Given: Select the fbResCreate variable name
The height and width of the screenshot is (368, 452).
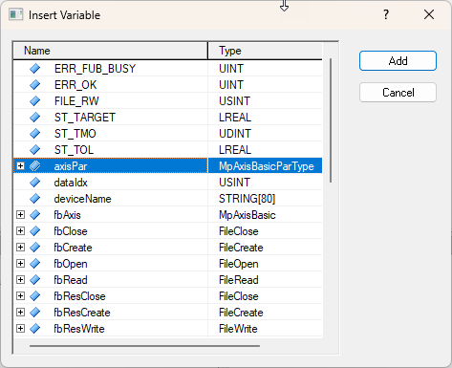Looking at the screenshot, I should 82,313.
